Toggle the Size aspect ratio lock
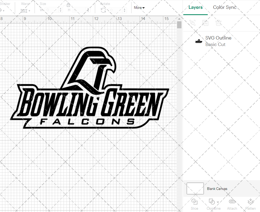This screenshot has width=260, height=212. (x=68, y=5)
